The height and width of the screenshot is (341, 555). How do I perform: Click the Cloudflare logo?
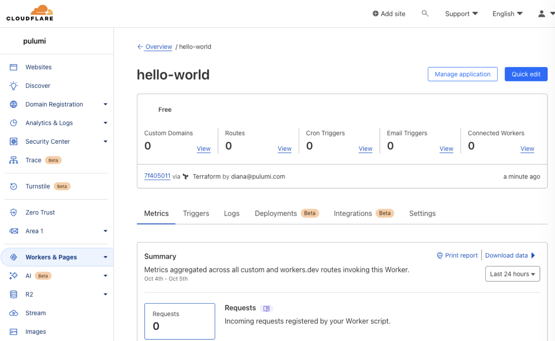[30, 13]
